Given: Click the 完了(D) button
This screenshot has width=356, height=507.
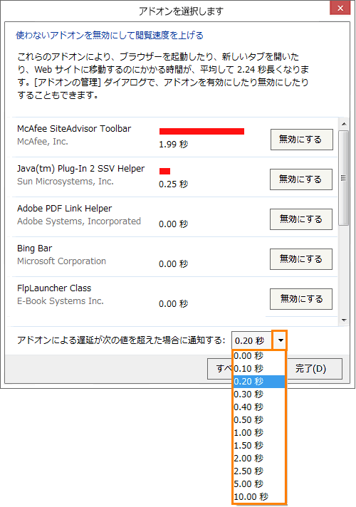Looking at the screenshot, I should (310, 369).
